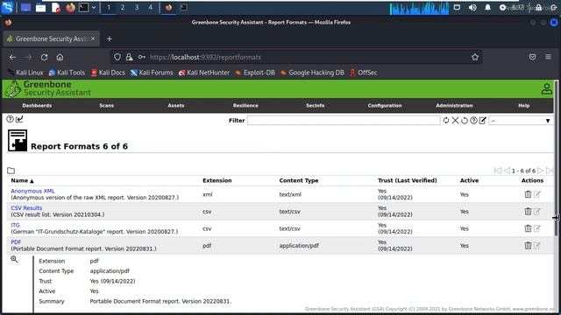Sort table by Extension column
Screen dimensions: 561x315
coord(217,180)
